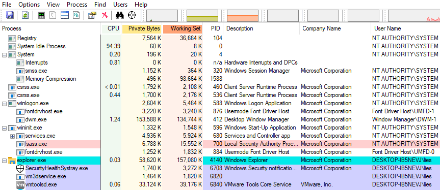Viewport: 440px width, 190px height.
Task: Collapse the System process tree node
Action: pyautogui.click(x=4, y=54)
